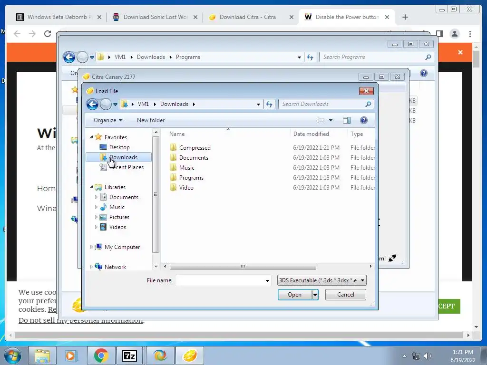Click New folder in Load File toolbar
This screenshot has width=487, height=365.
click(151, 120)
